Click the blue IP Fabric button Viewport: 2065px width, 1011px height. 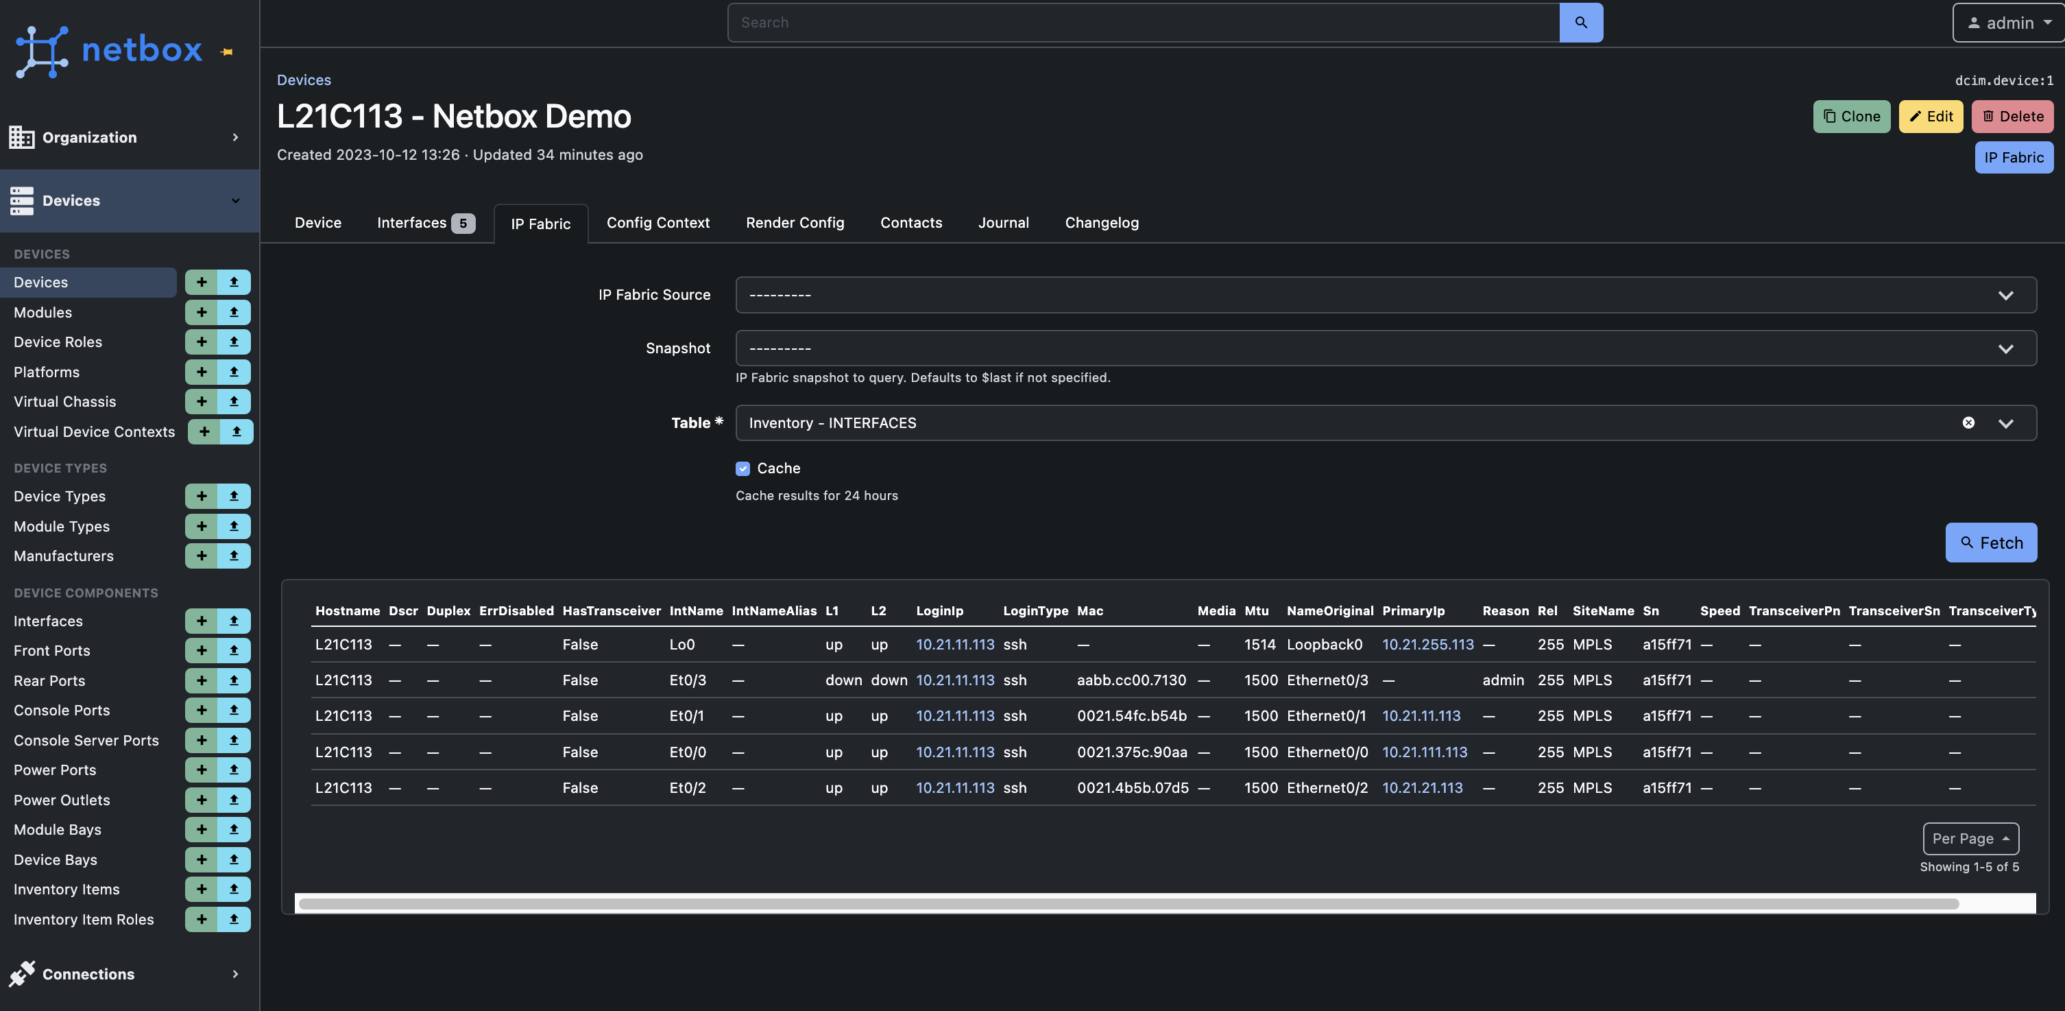click(x=2013, y=157)
